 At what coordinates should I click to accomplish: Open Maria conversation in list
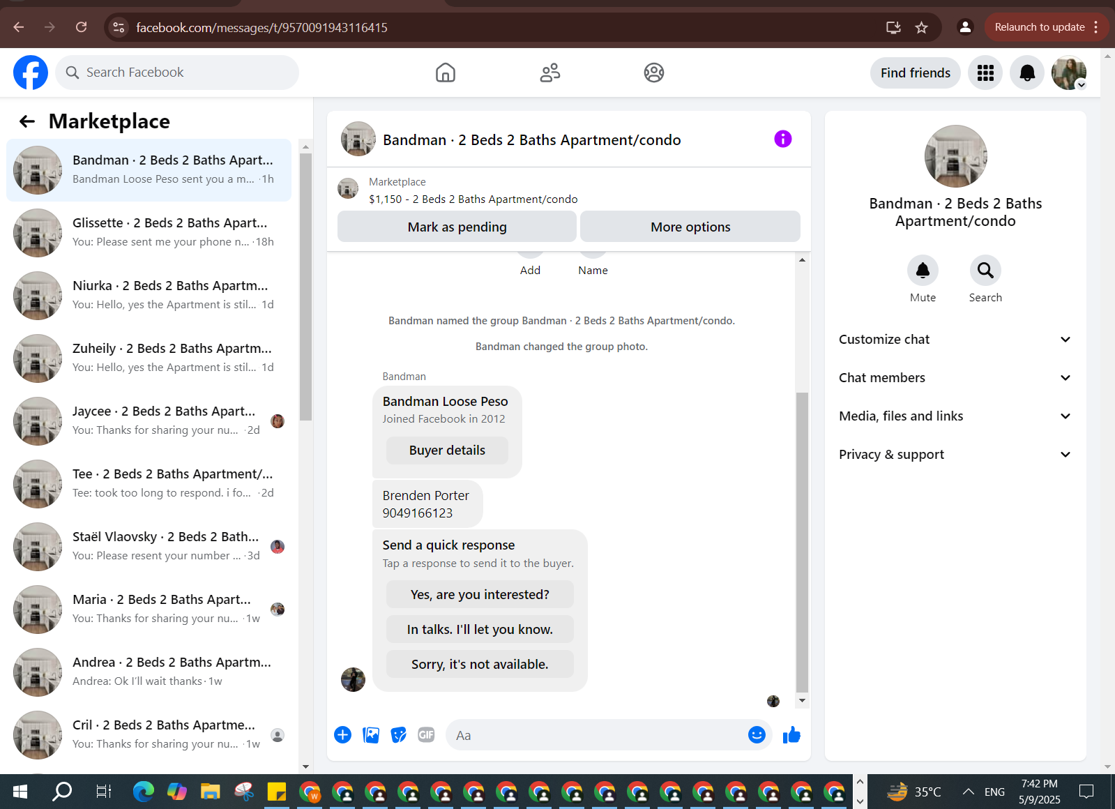pyautogui.click(x=149, y=610)
